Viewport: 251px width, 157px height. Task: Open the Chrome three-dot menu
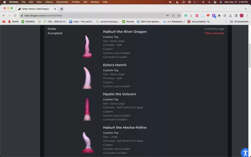click(247, 15)
